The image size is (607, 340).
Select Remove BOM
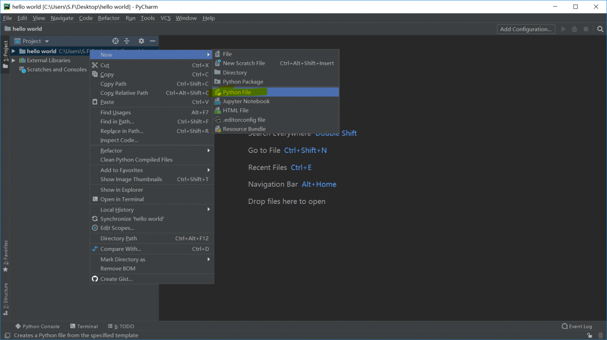(152, 268)
